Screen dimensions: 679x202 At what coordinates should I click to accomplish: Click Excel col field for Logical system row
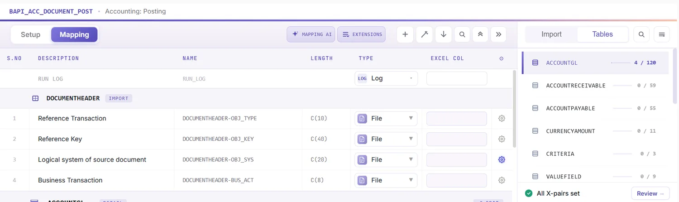click(457, 159)
